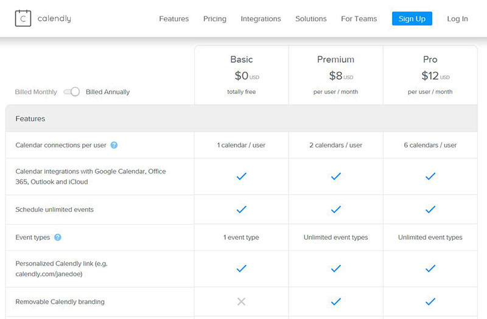Click Premium checkmark for Calendar integrations row
487x319 pixels.
(335, 177)
